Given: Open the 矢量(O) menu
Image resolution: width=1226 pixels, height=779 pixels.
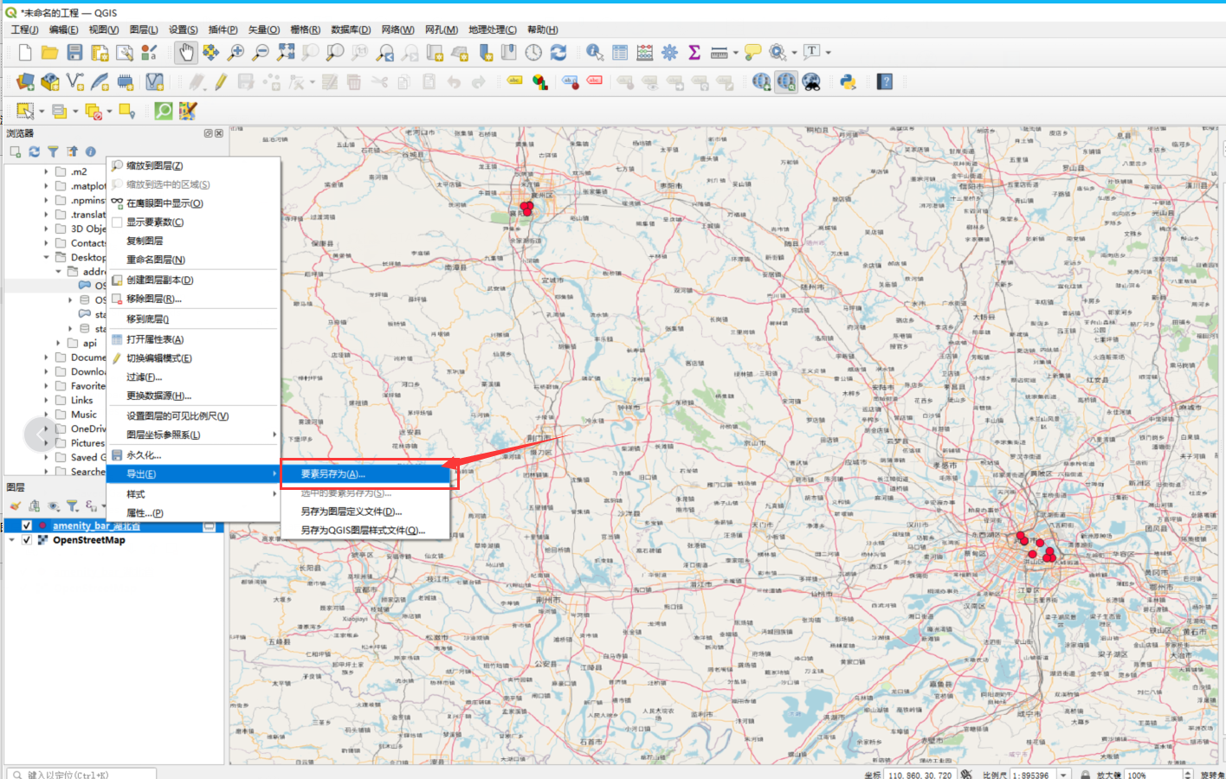Looking at the screenshot, I should (264, 29).
